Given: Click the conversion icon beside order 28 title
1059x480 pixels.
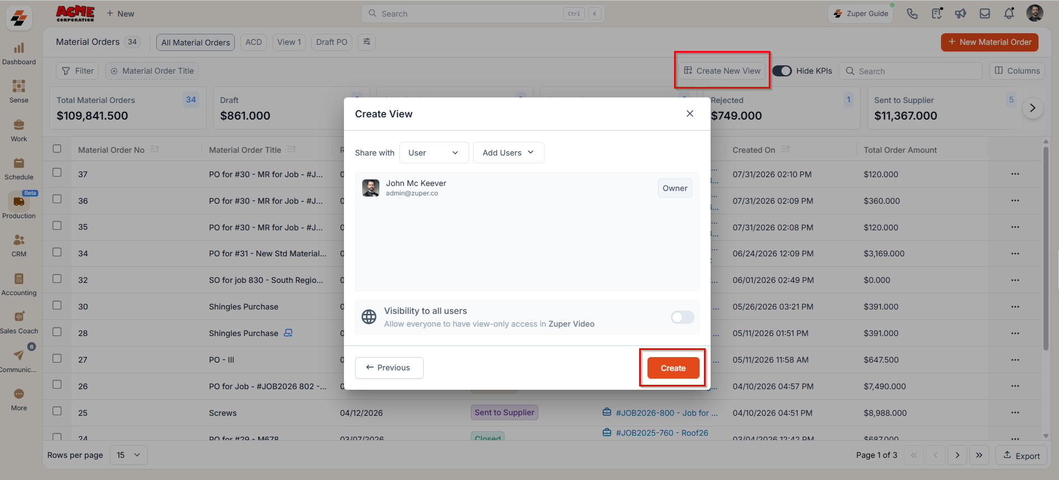Looking at the screenshot, I should coord(288,333).
